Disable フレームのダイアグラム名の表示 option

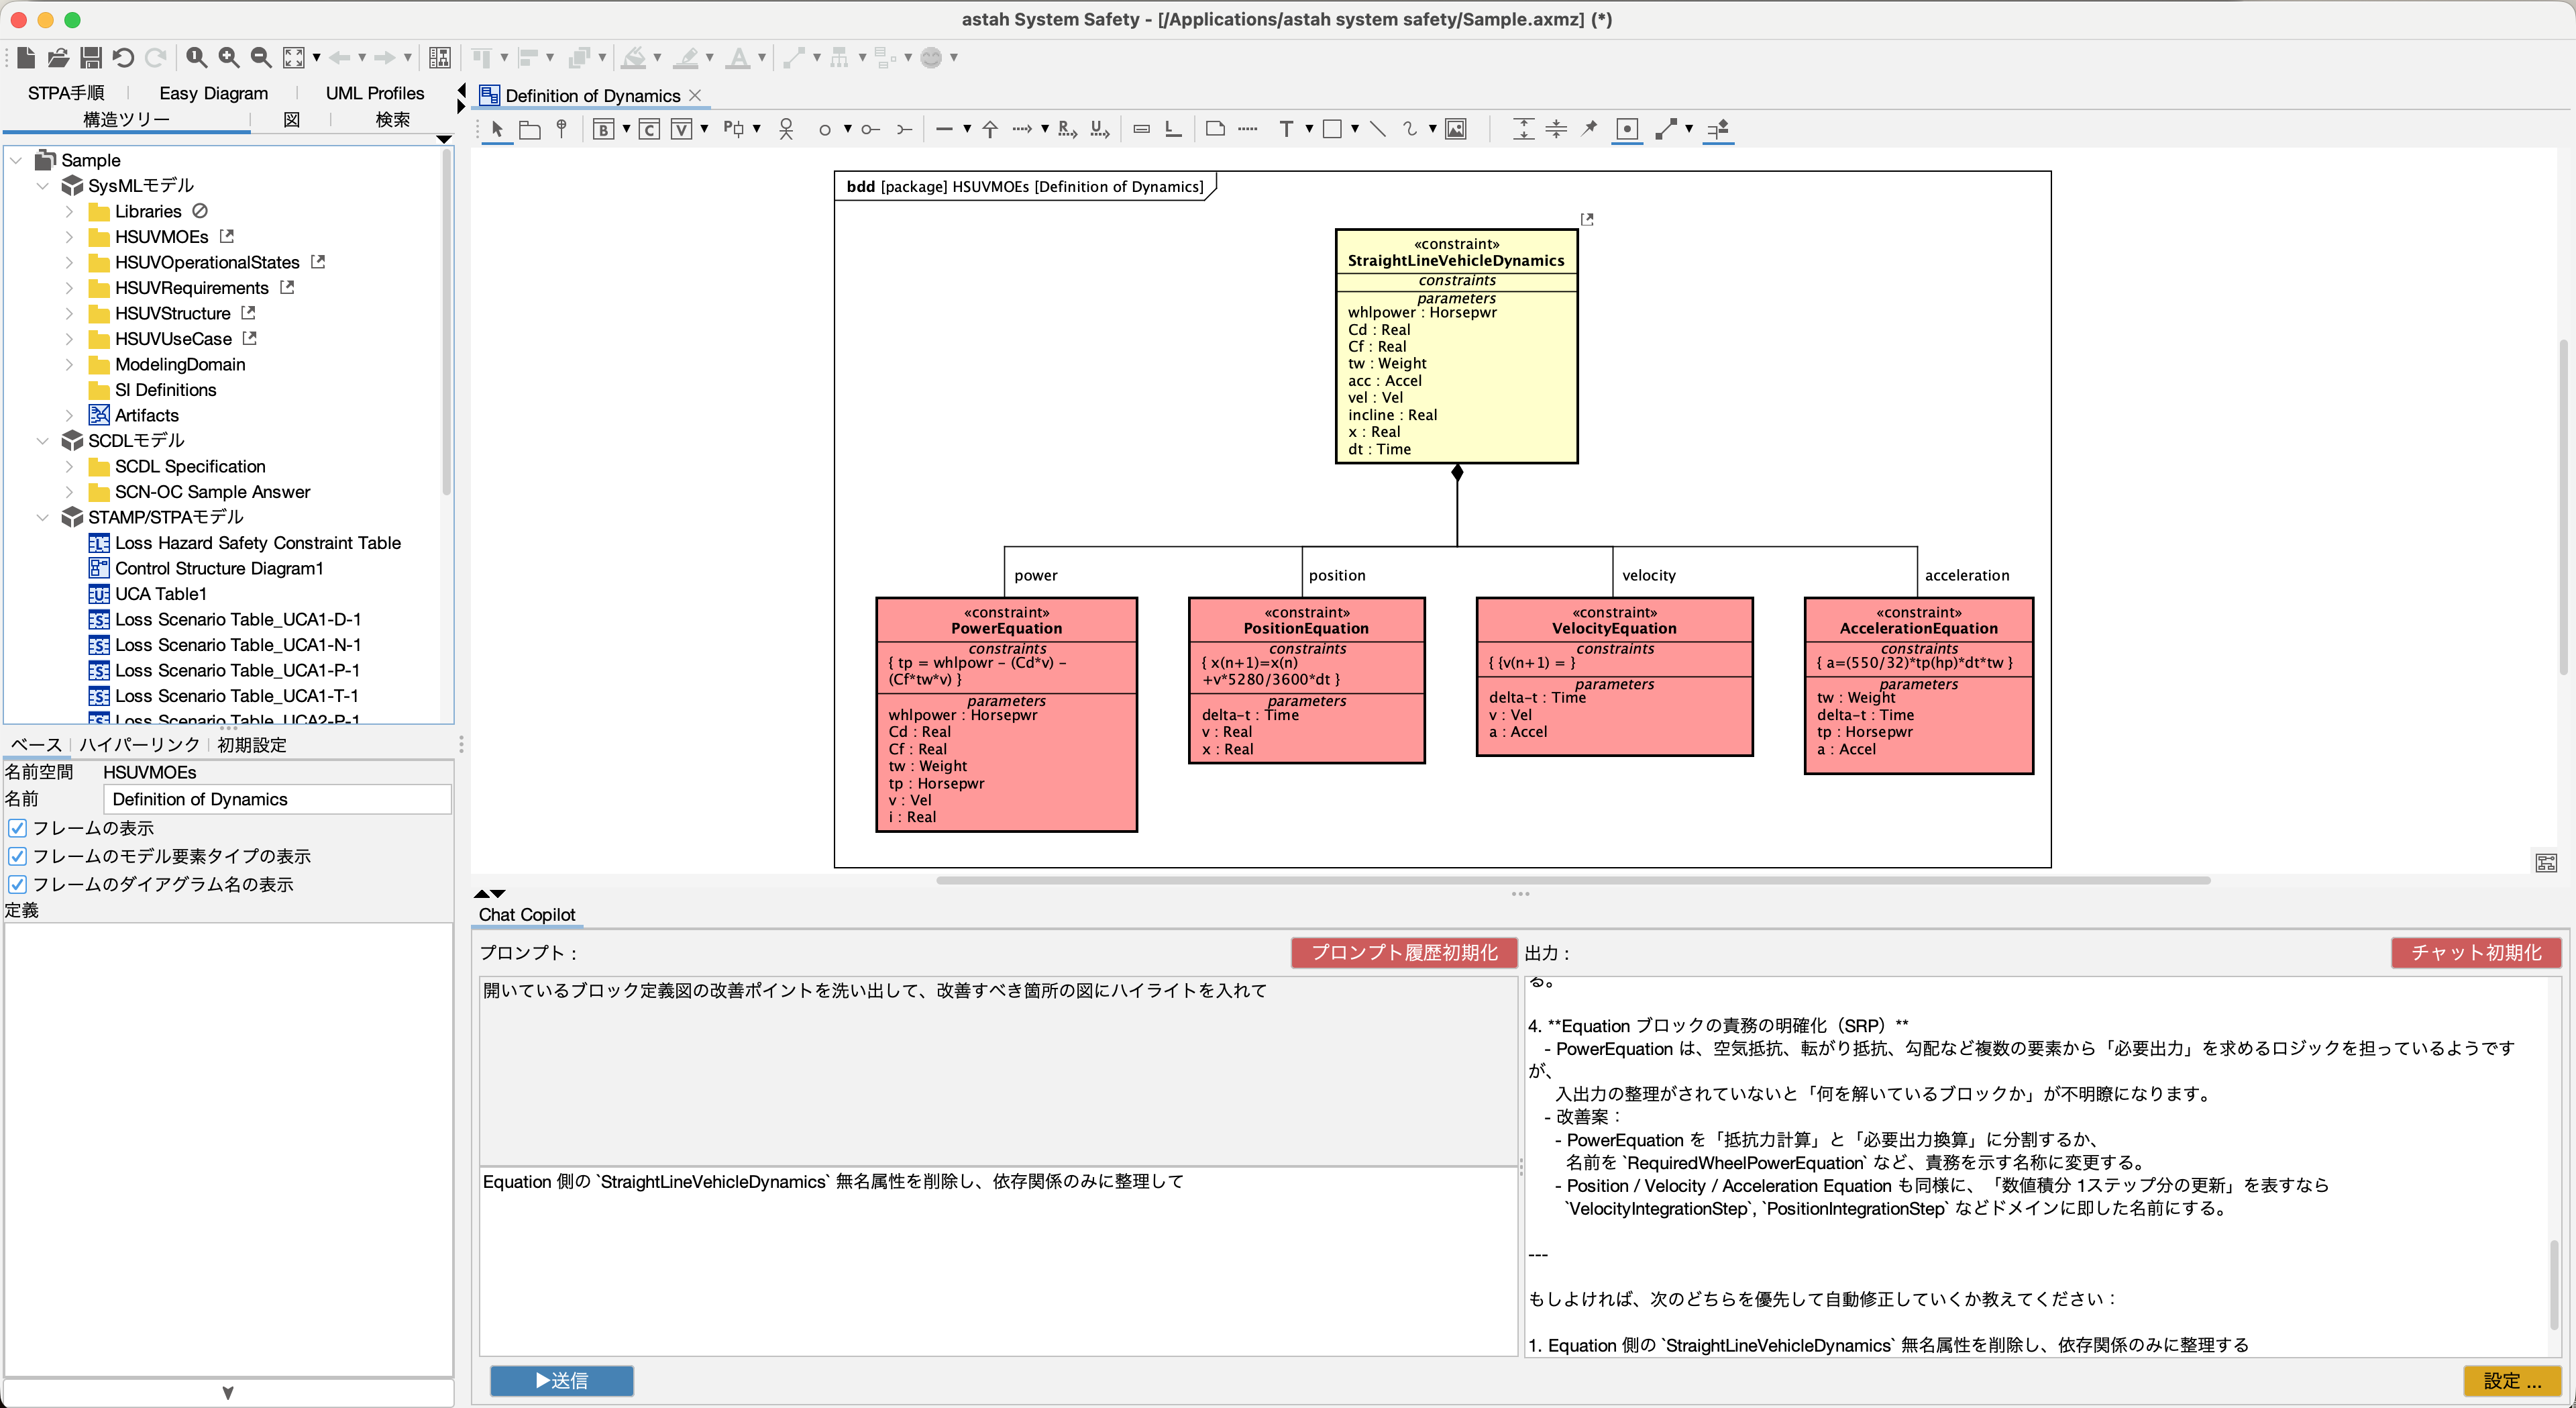click(x=17, y=884)
